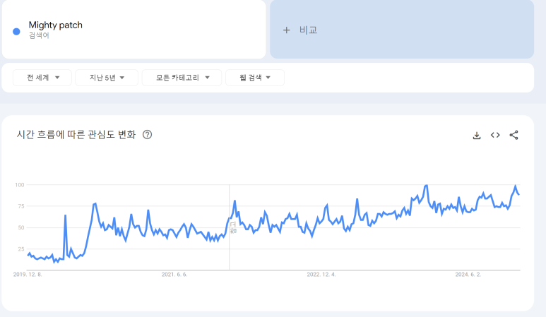Open the help icon beside chart title
The width and height of the screenshot is (546, 317).
(148, 134)
